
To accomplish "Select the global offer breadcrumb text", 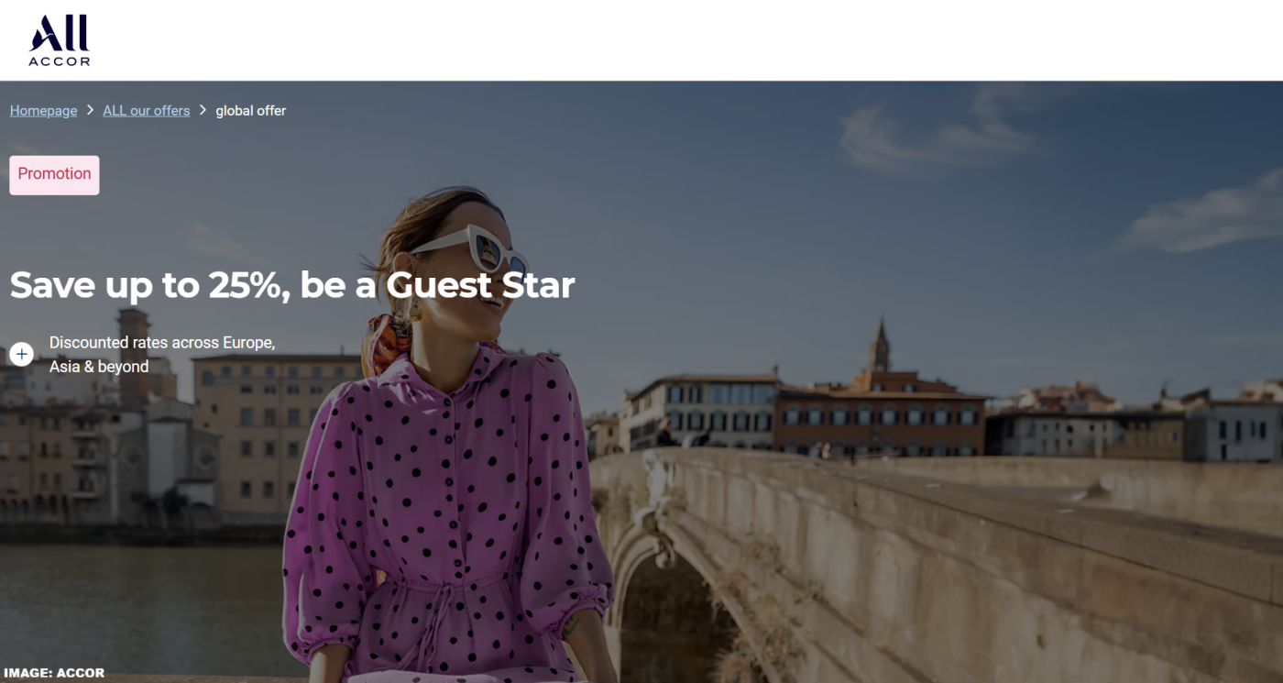I will coord(251,111).
